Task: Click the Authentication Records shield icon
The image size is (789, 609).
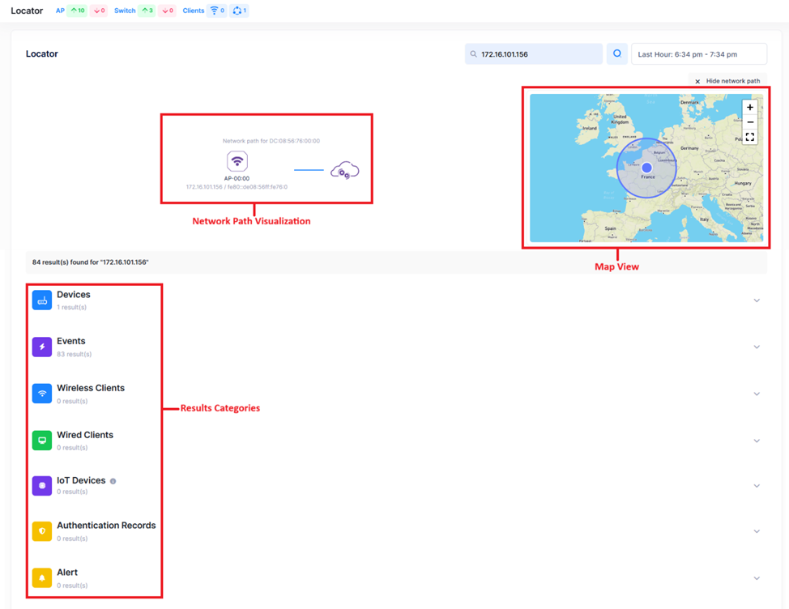Action: click(x=42, y=531)
